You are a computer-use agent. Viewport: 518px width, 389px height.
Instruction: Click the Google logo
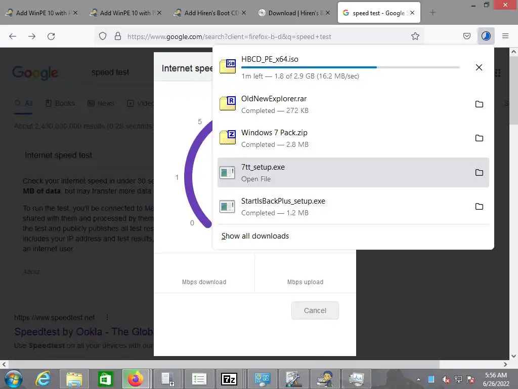pos(35,73)
